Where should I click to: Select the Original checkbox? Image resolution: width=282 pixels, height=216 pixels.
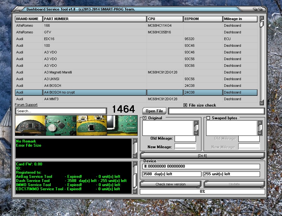click(x=145, y=118)
